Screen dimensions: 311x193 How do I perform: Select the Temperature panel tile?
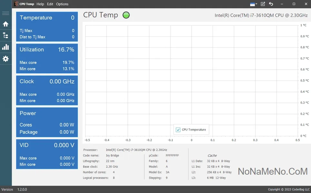click(x=47, y=27)
